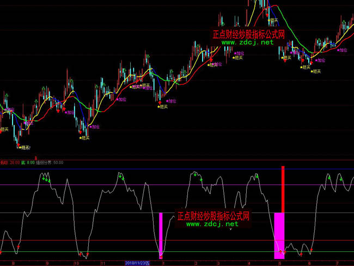Click month 9 on the time axis
This screenshot has width=354, height=266.
[47, 263]
